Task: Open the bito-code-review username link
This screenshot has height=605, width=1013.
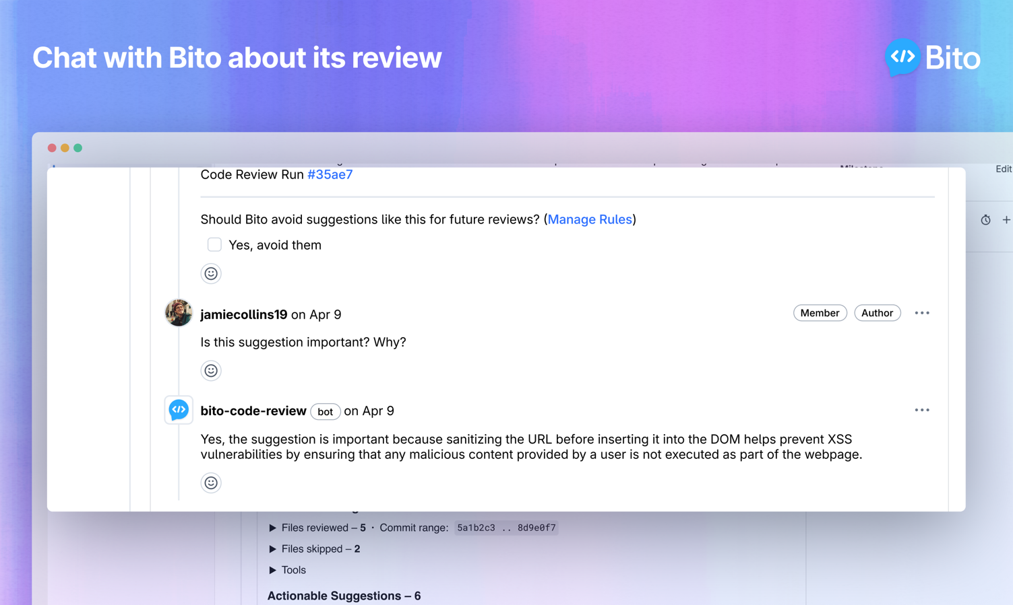Action: coord(253,411)
